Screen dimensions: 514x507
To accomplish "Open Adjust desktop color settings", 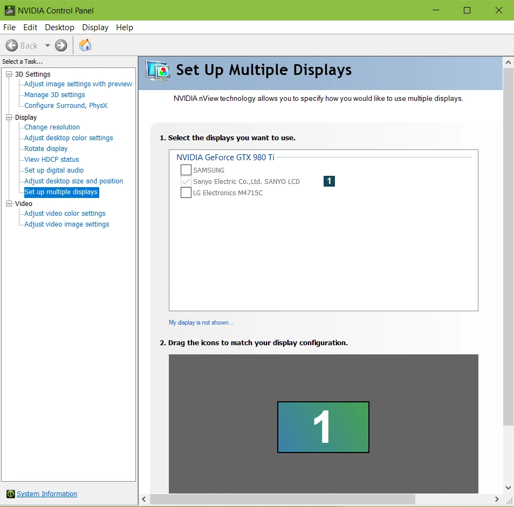I will coord(68,138).
